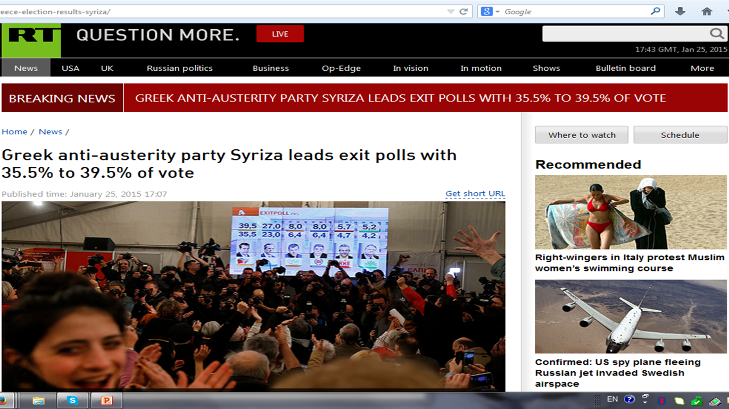Open Skype from the taskbar

click(72, 401)
